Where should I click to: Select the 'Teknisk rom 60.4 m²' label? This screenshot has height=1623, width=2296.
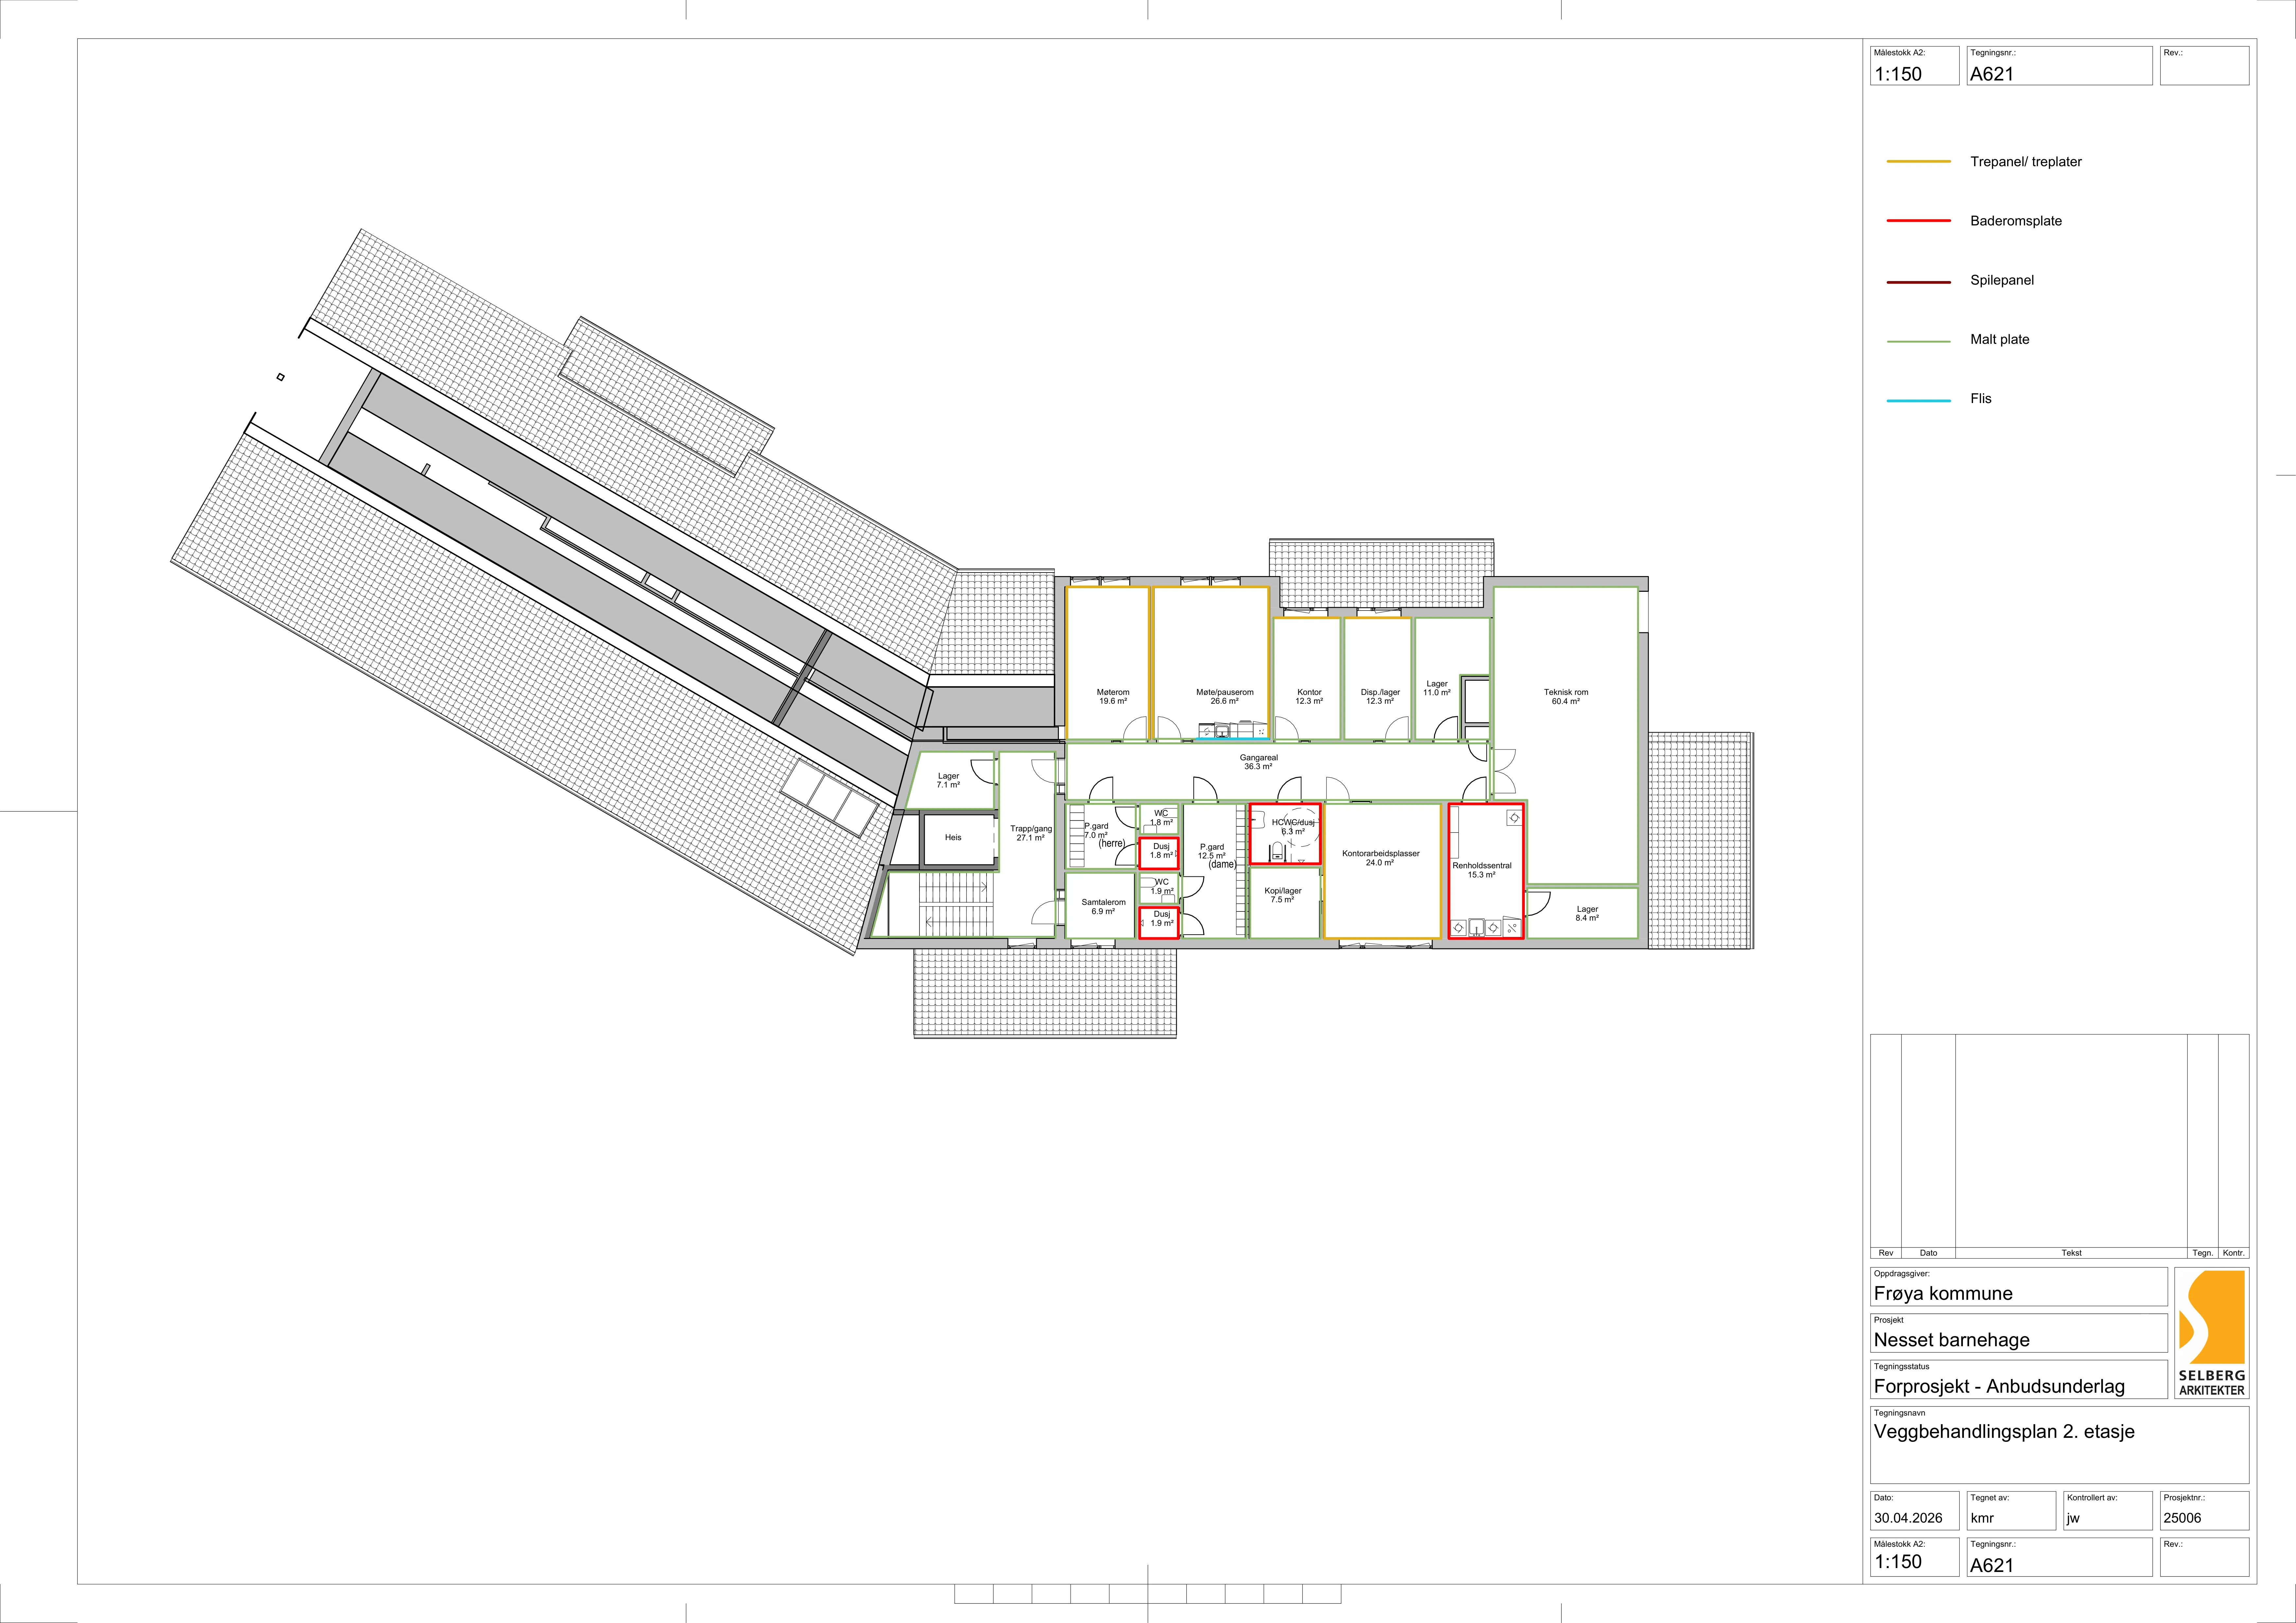[1566, 697]
